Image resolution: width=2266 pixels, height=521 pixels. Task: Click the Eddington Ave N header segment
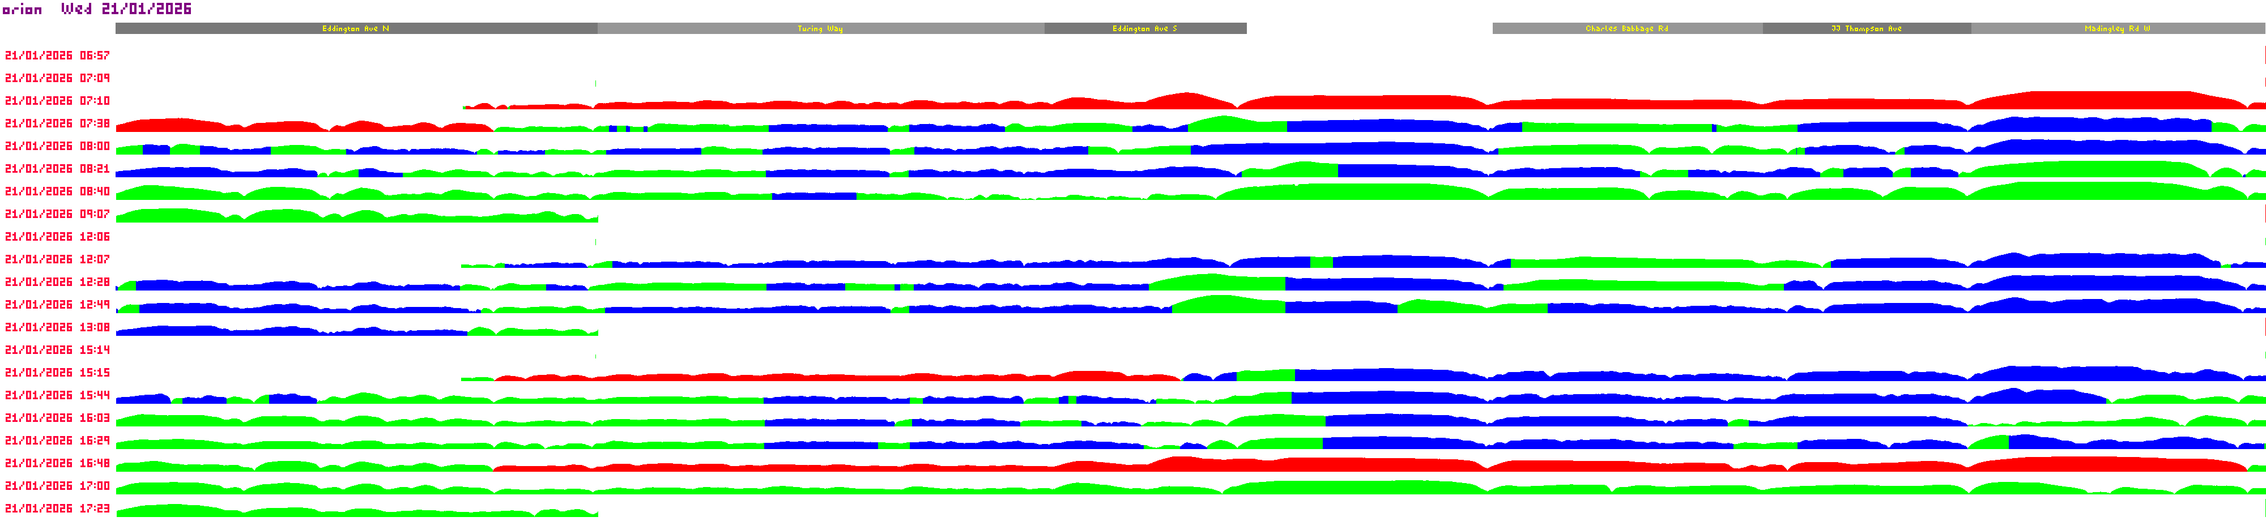pyautogui.click(x=355, y=28)
